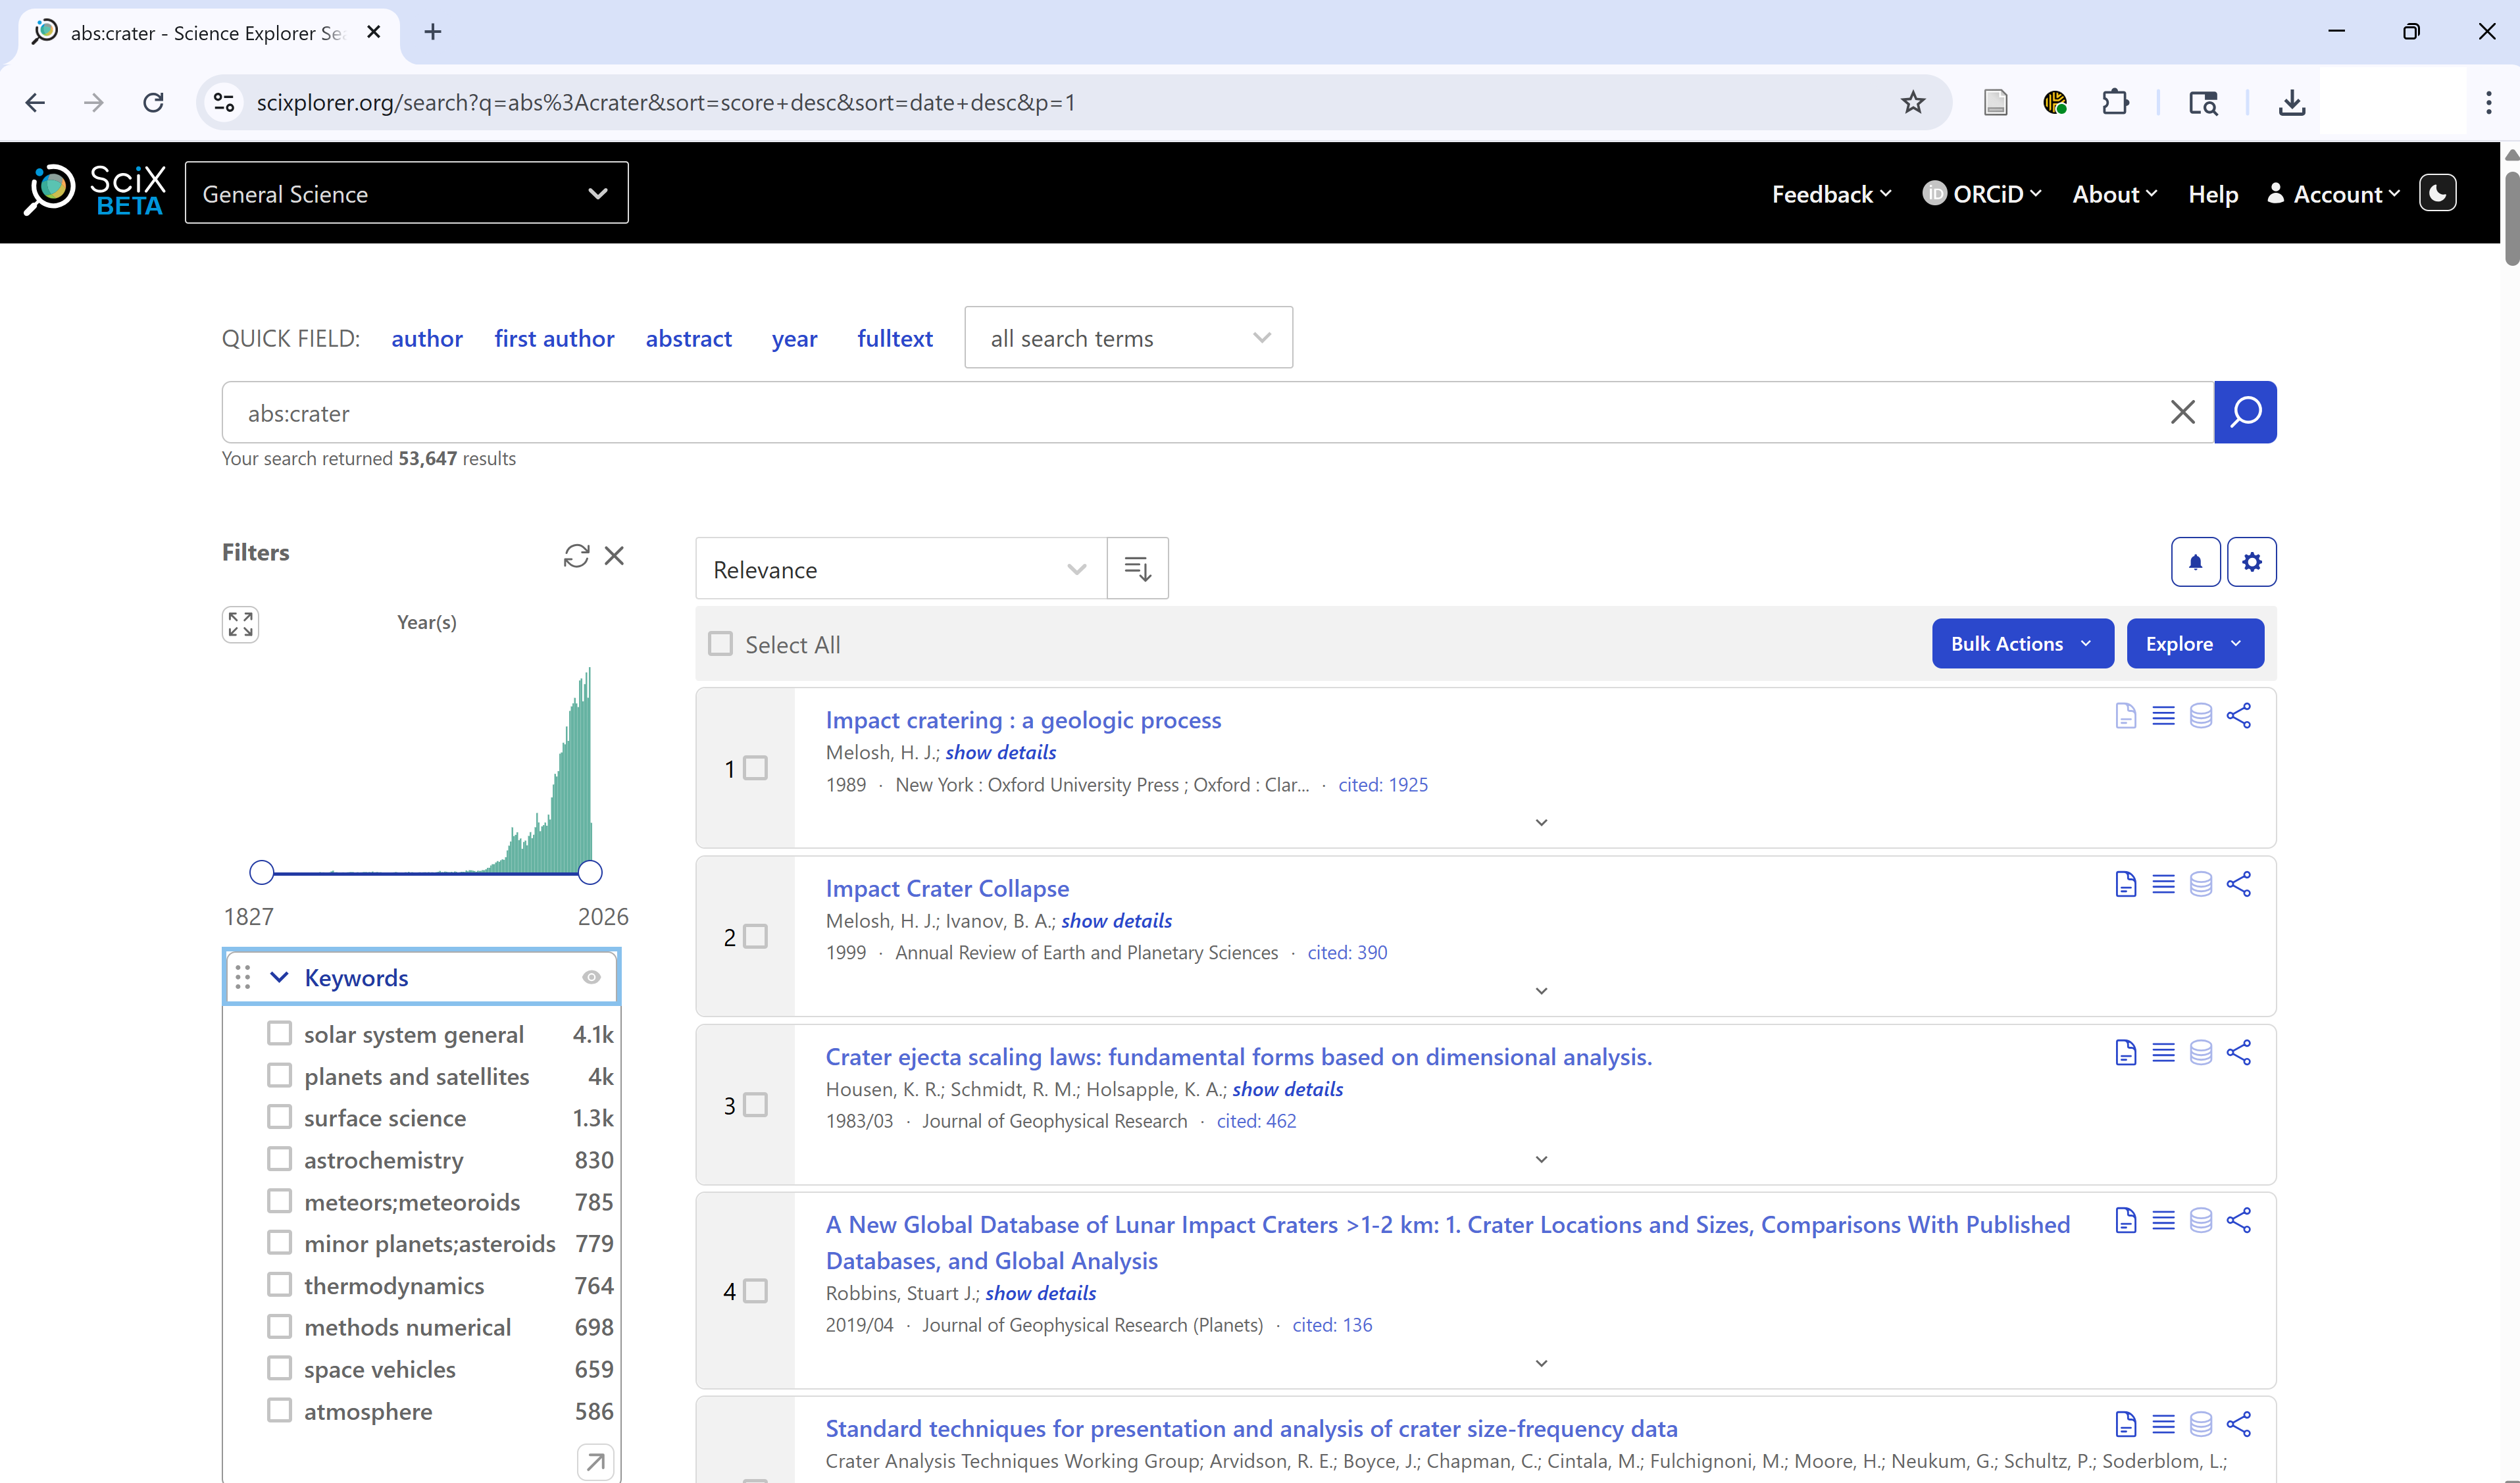Reset filters with refresh icon

coord(576,555)
